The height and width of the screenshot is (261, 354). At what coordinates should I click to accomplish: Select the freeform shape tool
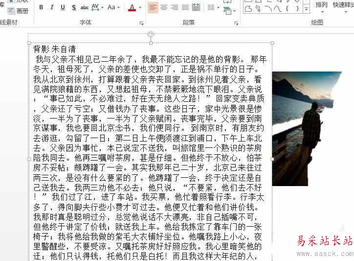click(x=248, y=9)
